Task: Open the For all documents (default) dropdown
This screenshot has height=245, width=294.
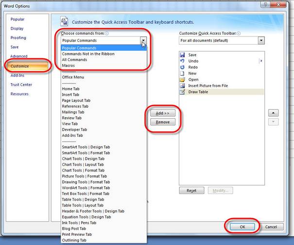Action: [261, 40]
